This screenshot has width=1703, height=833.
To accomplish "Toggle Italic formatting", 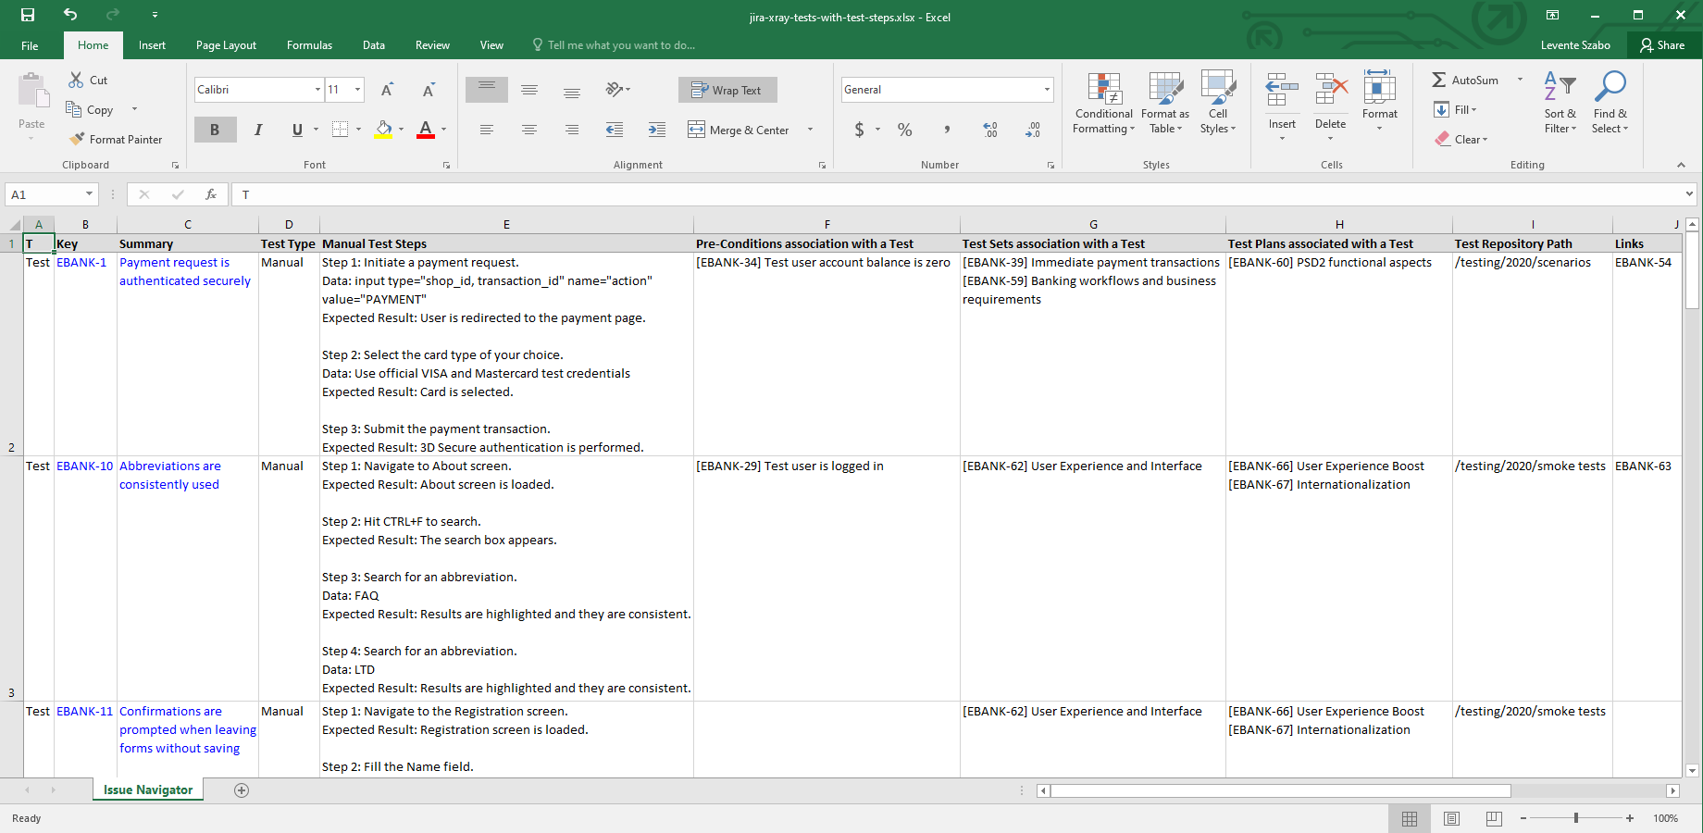I will click(x=258, y=131).
